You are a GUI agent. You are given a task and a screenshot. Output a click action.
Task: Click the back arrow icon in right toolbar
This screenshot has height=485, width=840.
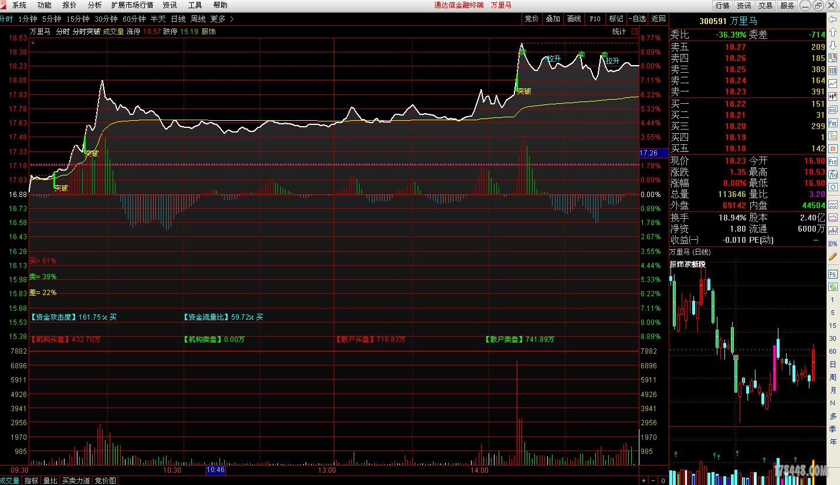coord(832,19)
